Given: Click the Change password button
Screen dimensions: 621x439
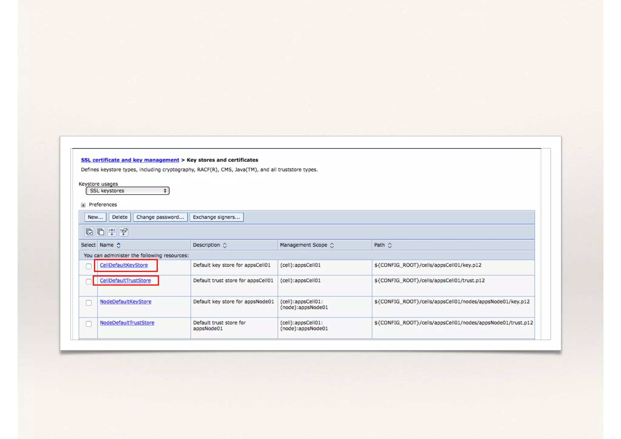Looking at the screenshot, I should tap(160, 217).
